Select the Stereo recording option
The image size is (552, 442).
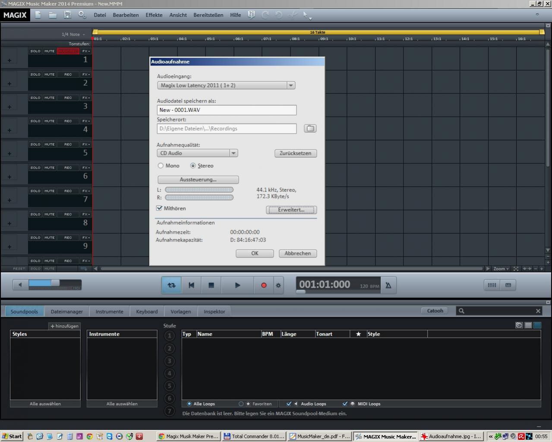click(x=193, y=165)
